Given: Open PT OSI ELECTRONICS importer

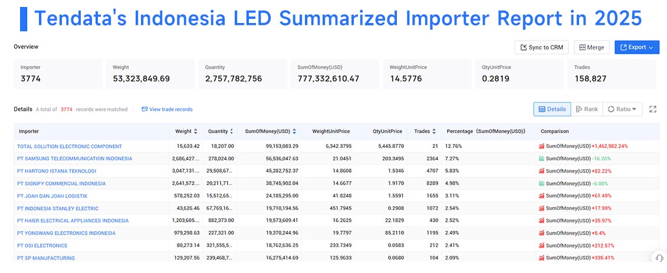Looking at the screenshot, I should (x=42, y=245).
